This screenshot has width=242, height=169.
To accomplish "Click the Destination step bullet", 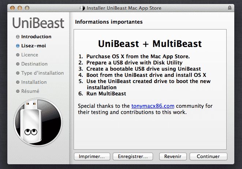I will (18, 64).
